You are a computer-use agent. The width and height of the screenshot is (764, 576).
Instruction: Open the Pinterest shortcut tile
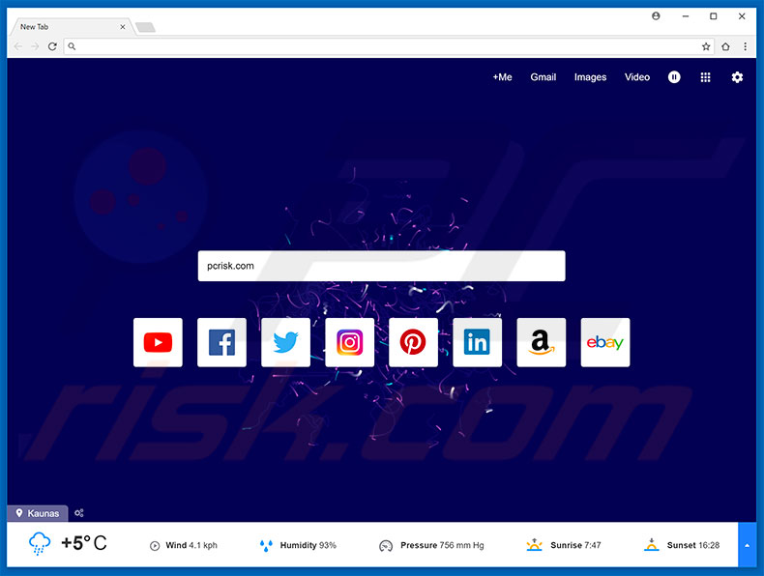[x=413, y=342]
